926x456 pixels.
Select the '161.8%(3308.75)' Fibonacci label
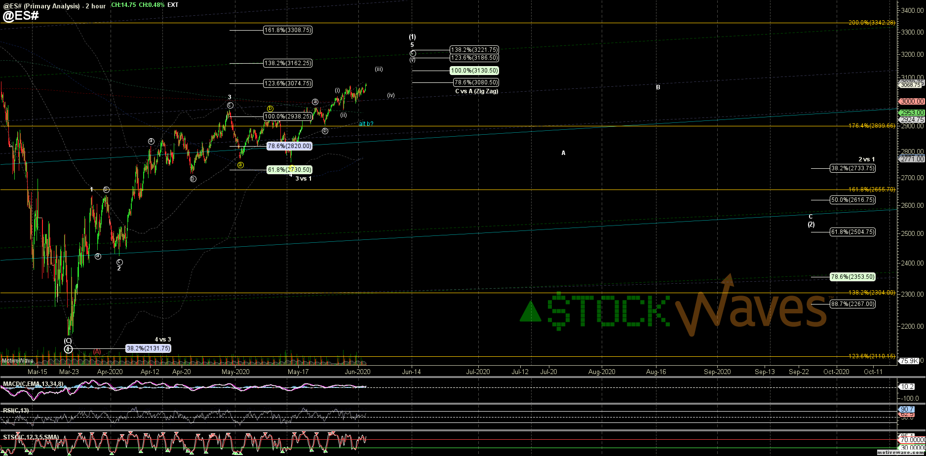coord(288,30)
